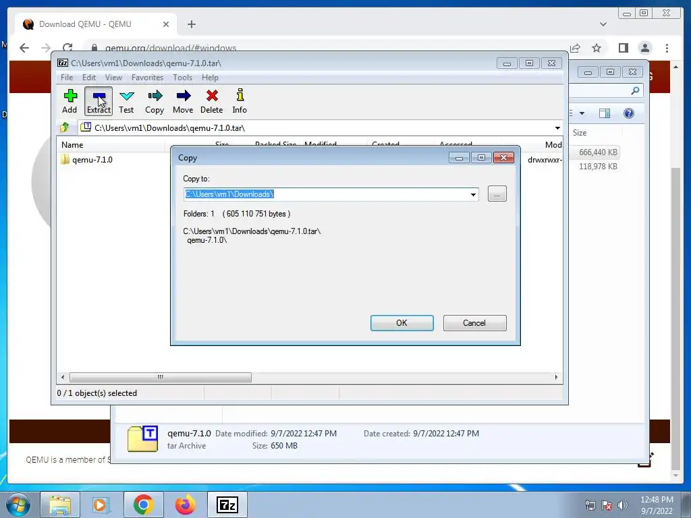Open the Explorer view options dropdown arrow

582,113
